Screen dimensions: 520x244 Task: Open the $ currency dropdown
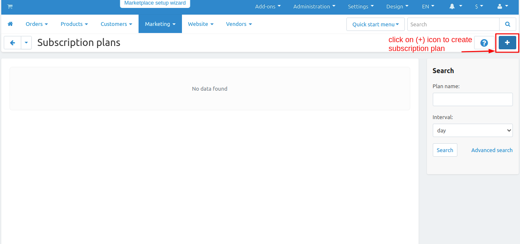[x=479, y=7]
